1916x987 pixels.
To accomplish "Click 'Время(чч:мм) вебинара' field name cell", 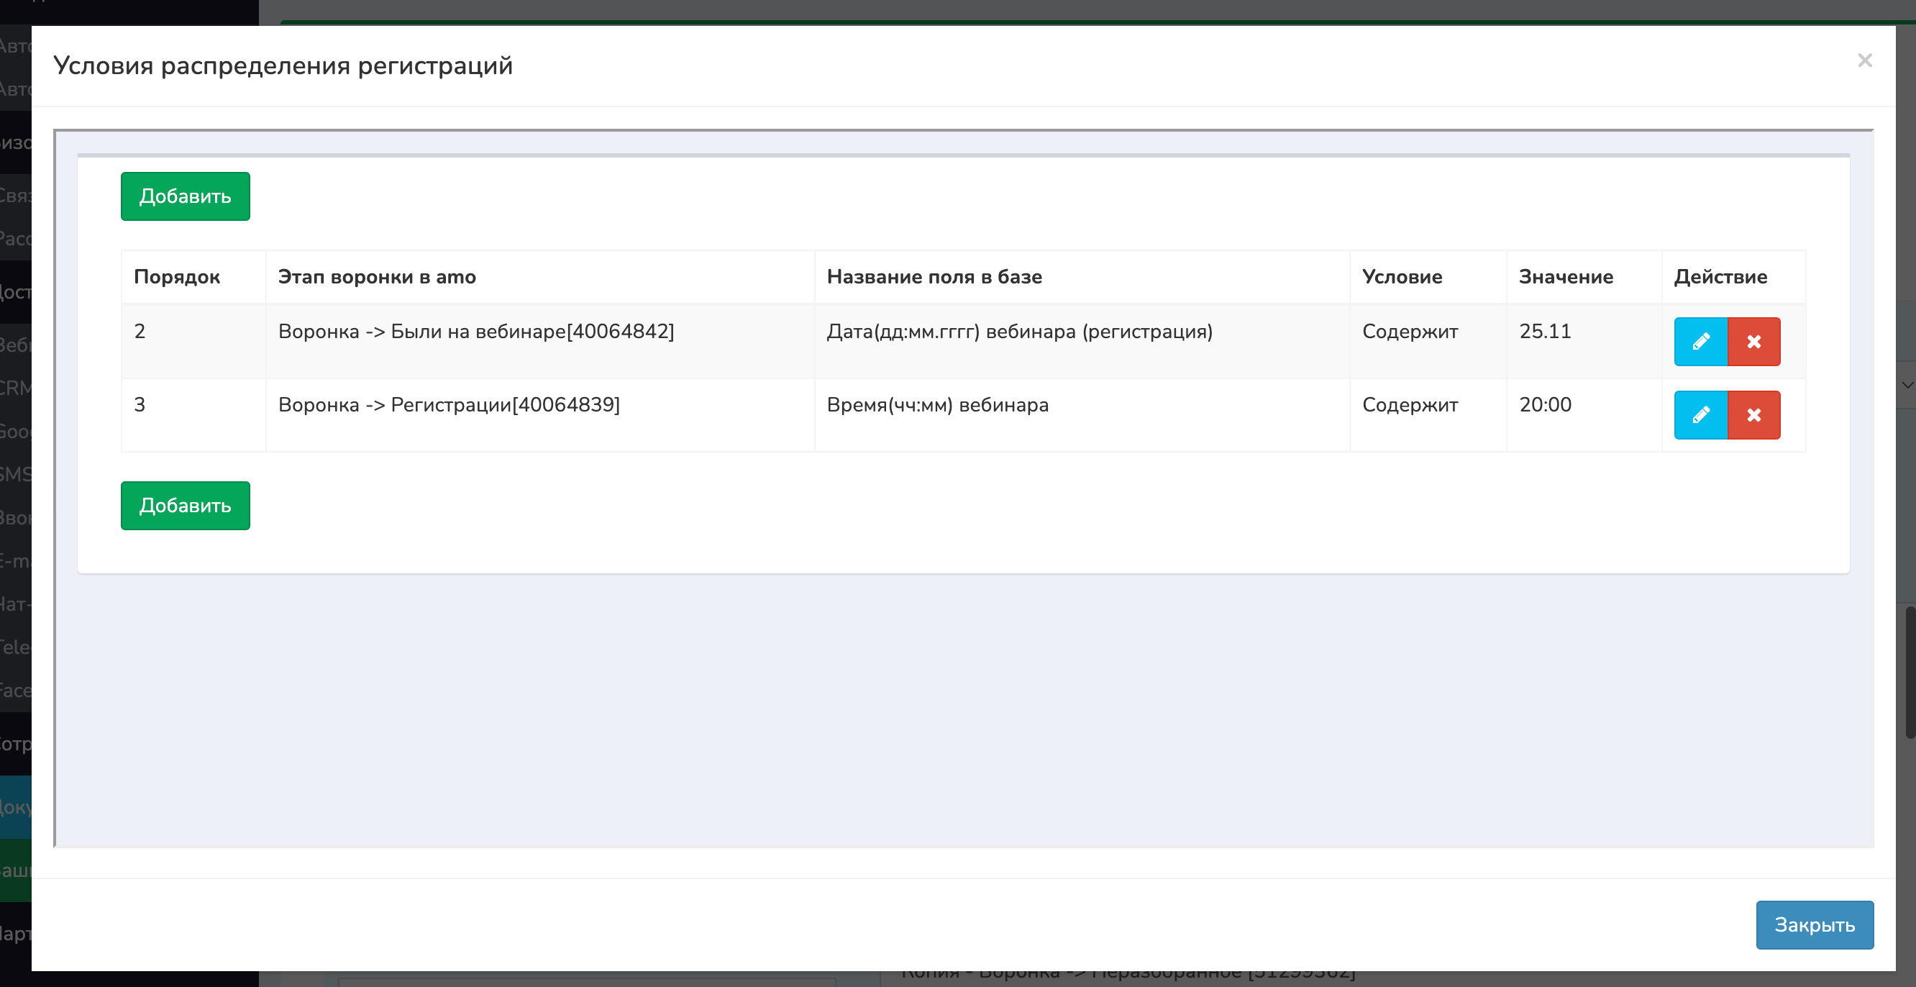I will pyautogui.click(x=937, y=405).
